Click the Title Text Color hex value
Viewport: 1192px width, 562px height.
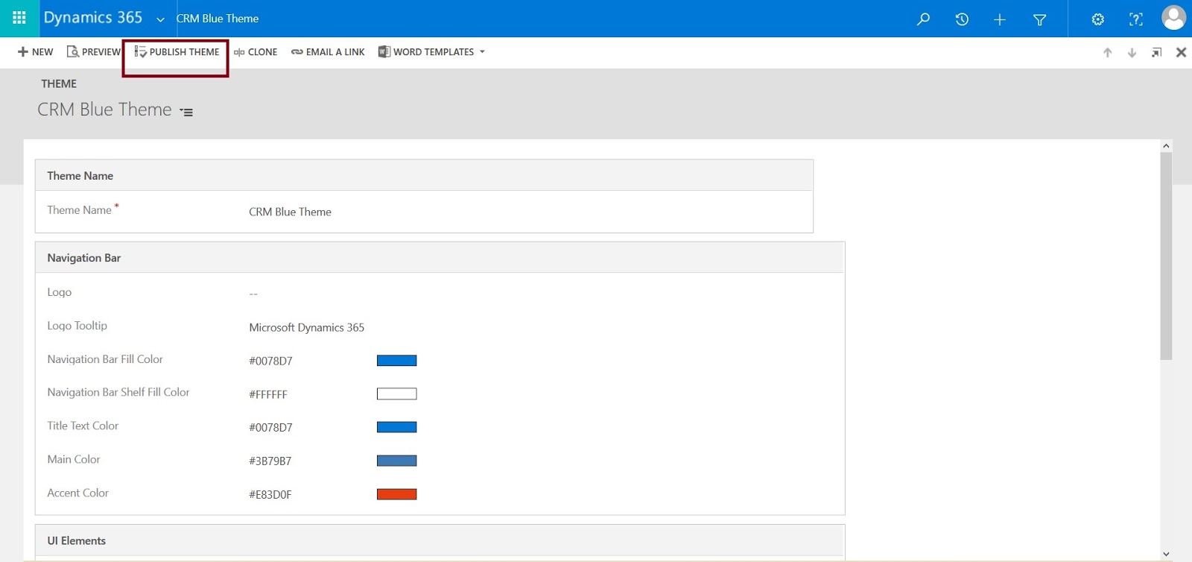pyautogui.click(x=270, y=427)
